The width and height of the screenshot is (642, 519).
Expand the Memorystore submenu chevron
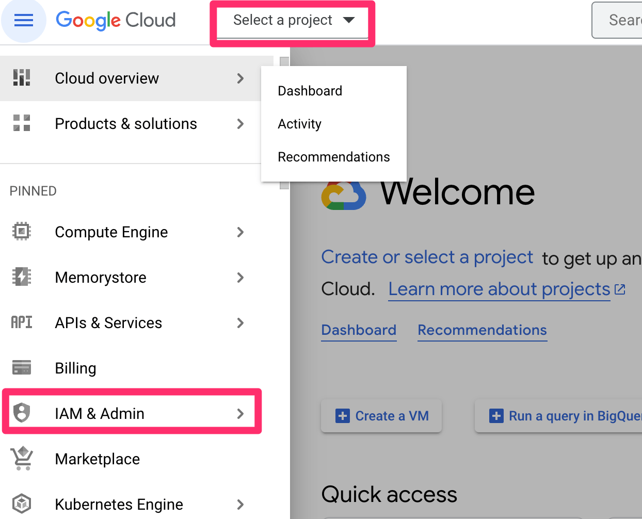pyautogui.click(x=240, y=278)
